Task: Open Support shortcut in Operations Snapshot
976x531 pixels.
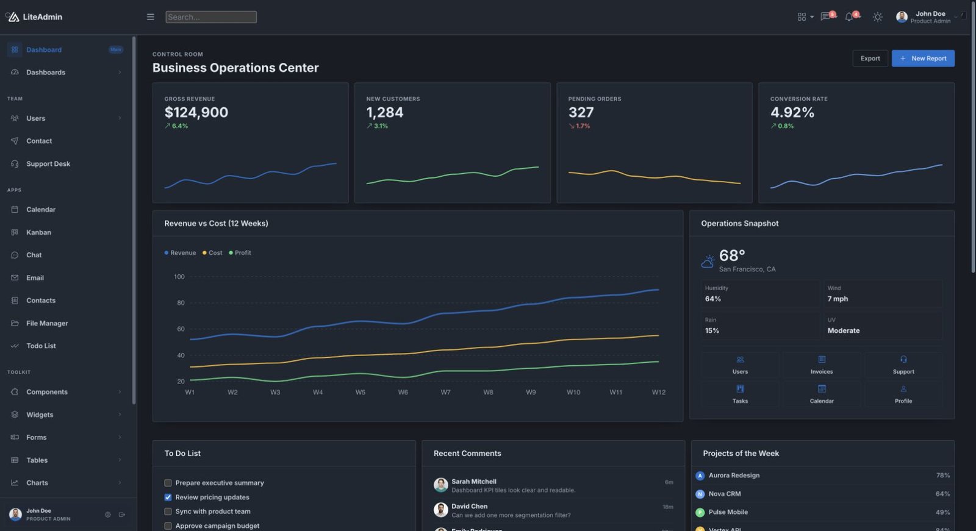Action: click(903, 365)
